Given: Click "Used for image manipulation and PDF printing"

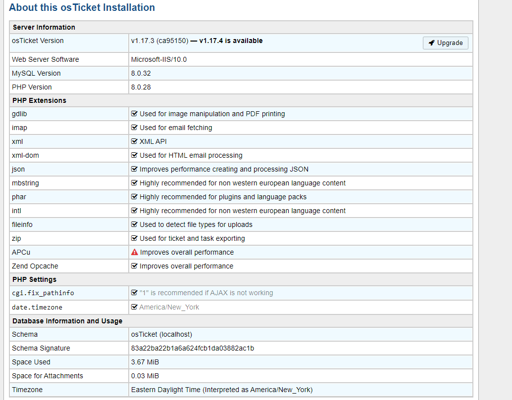Looking at the screenshot, I should tap(212, 114).
